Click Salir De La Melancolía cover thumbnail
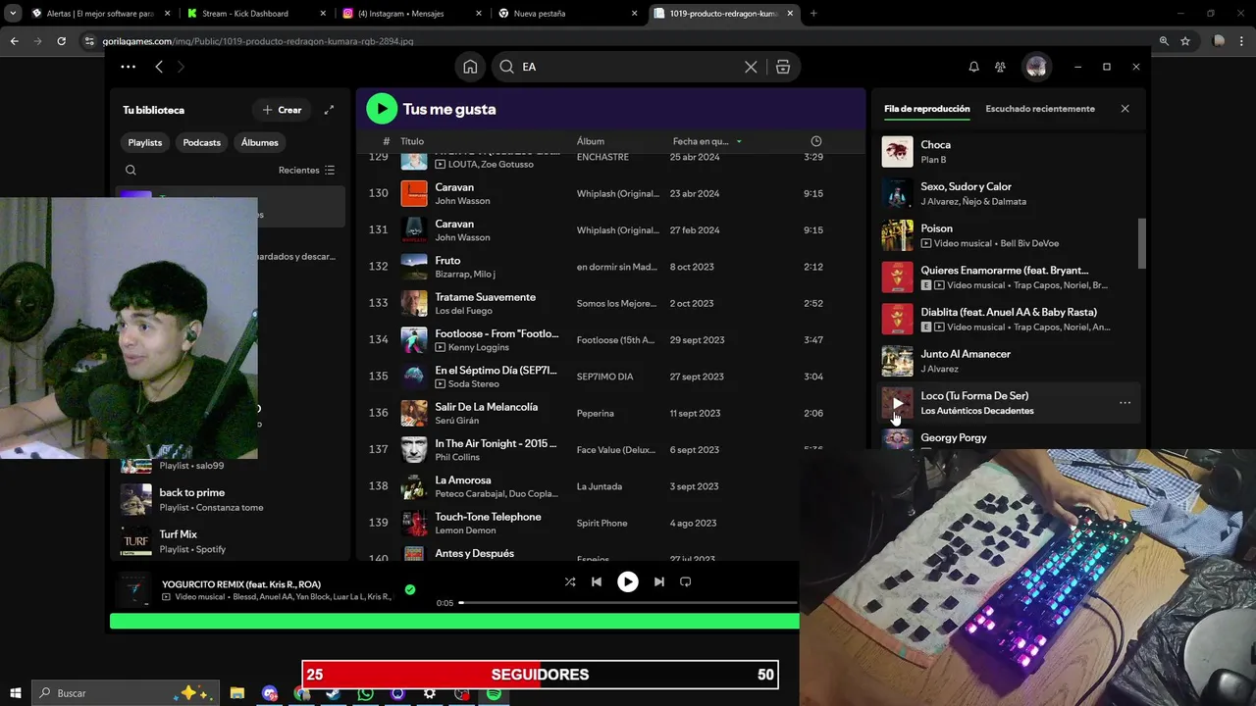This screenshot has width=1256, height=706. pos(414,413)
